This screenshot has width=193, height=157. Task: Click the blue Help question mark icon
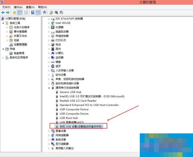click(33, 12)
